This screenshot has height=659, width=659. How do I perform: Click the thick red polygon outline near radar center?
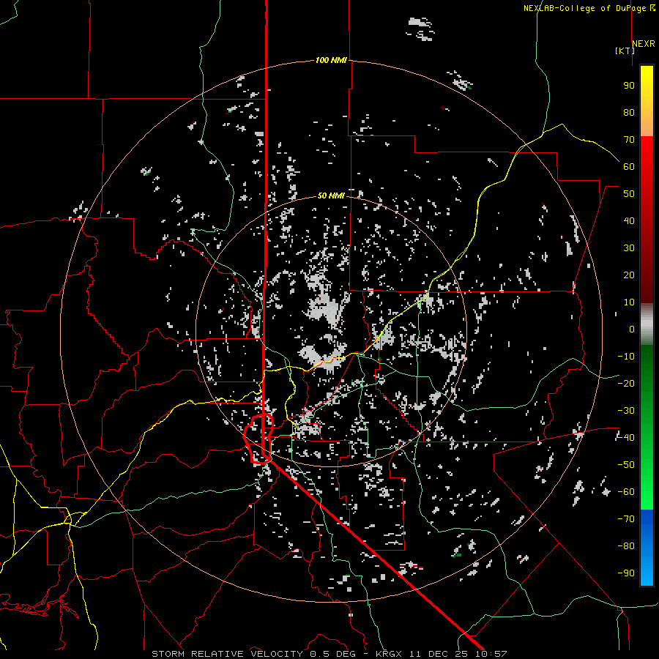click(x=258, y=439)
